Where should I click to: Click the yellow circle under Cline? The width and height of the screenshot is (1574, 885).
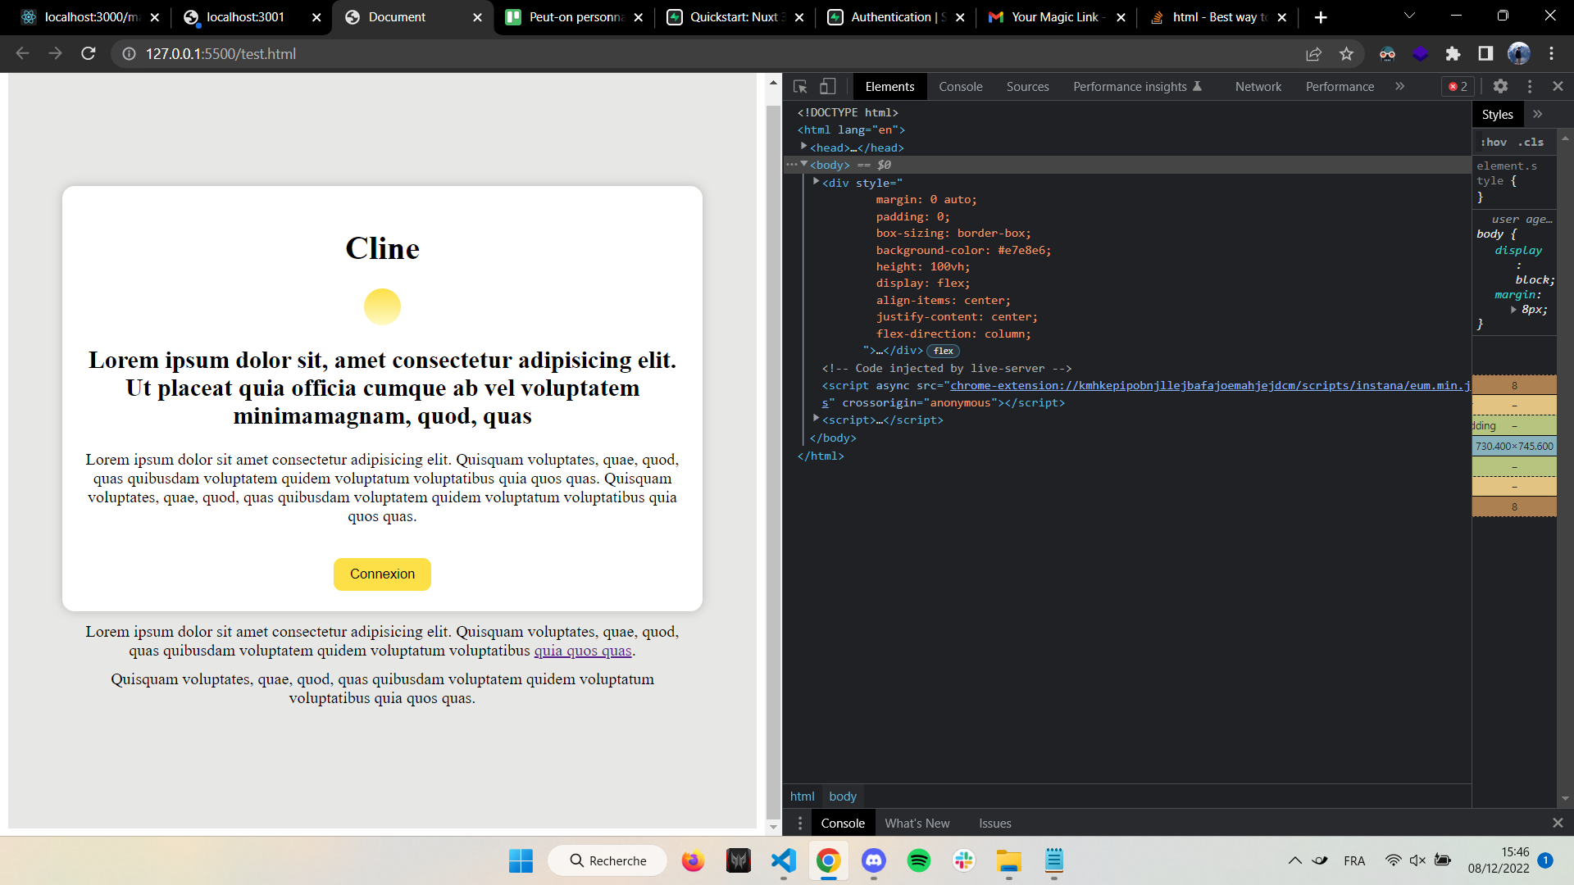pos(382,306)
